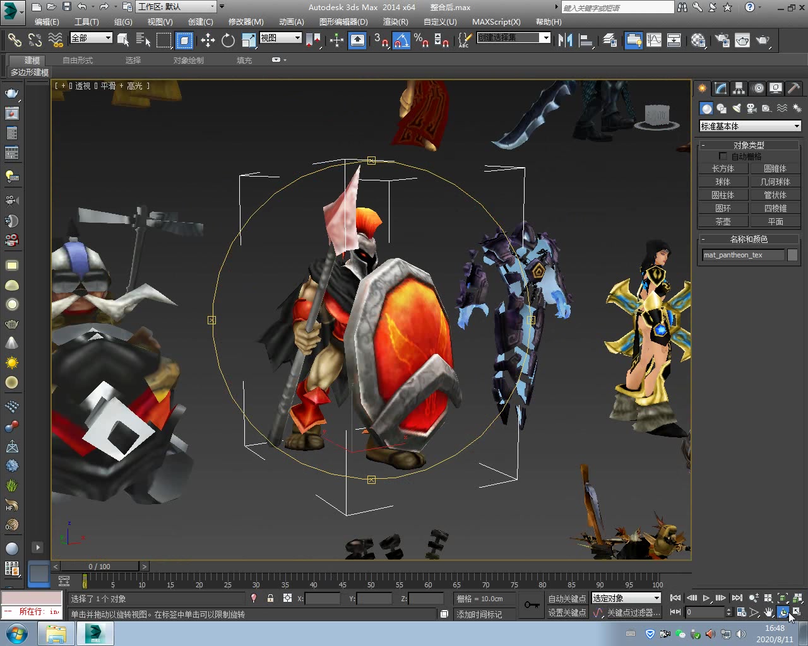Open the 视图 reference coordinate dropdown

pyautogui.click(x=281, y=38)
